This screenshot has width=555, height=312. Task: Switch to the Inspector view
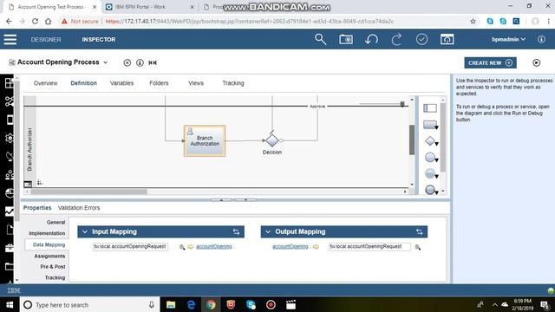99,40
